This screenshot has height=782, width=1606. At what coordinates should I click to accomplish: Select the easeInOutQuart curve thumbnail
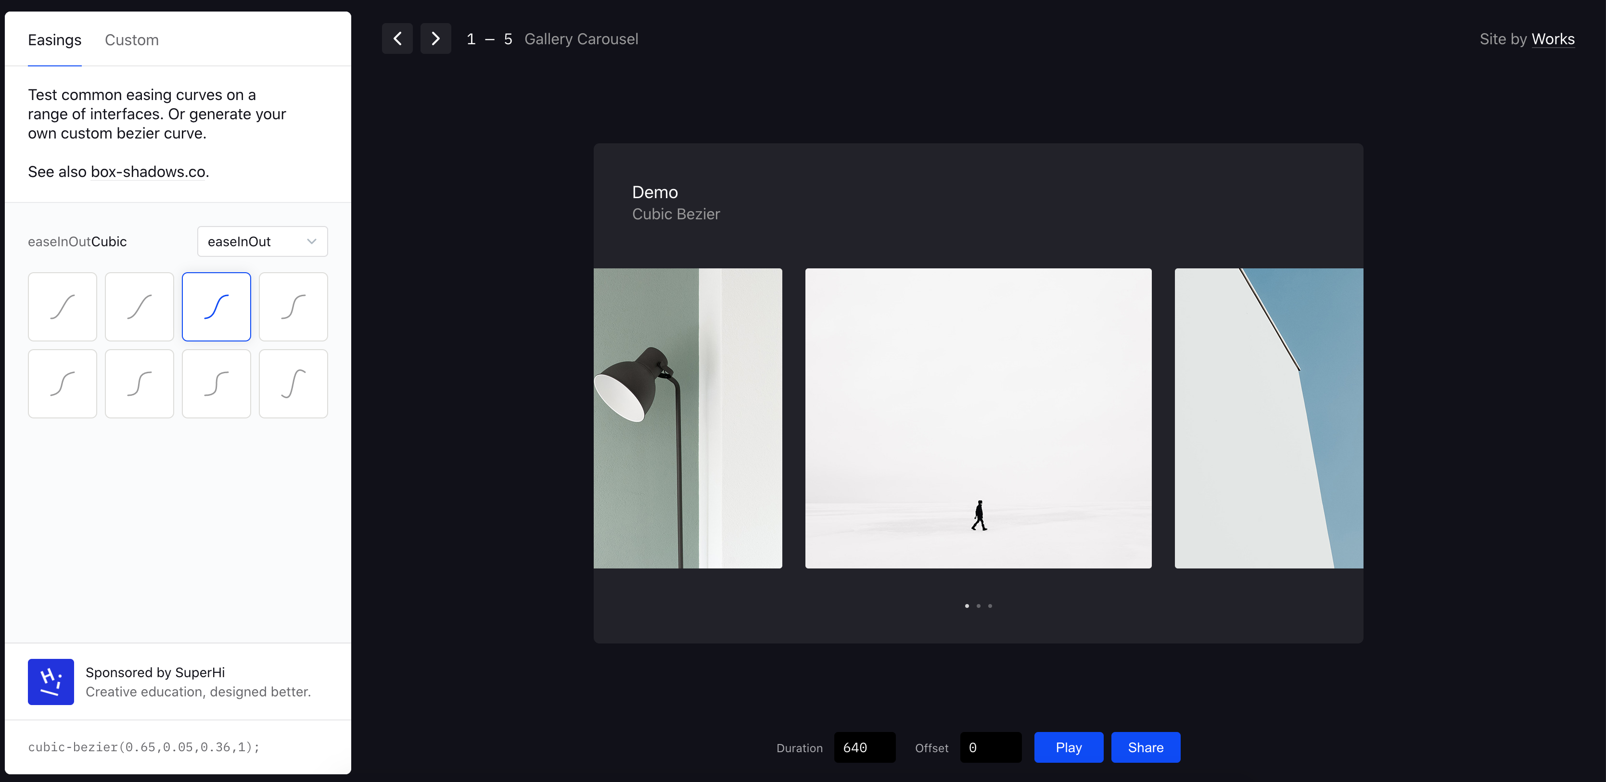click(293, 306)
